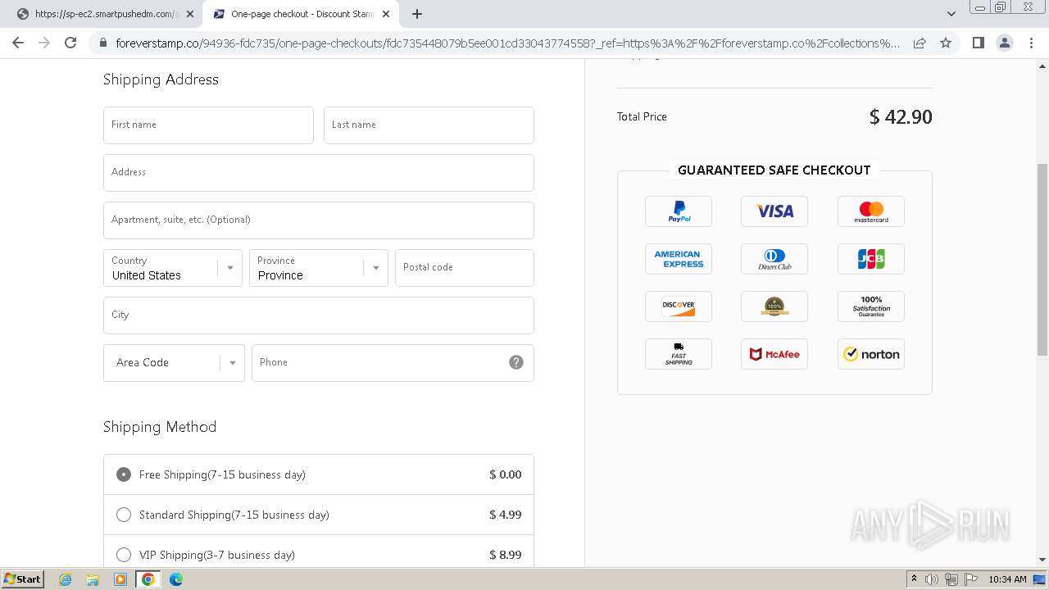Click the Fast Shipping truck badge
The height and width of the screenshot is (590, 1049).
pos(679,354)
